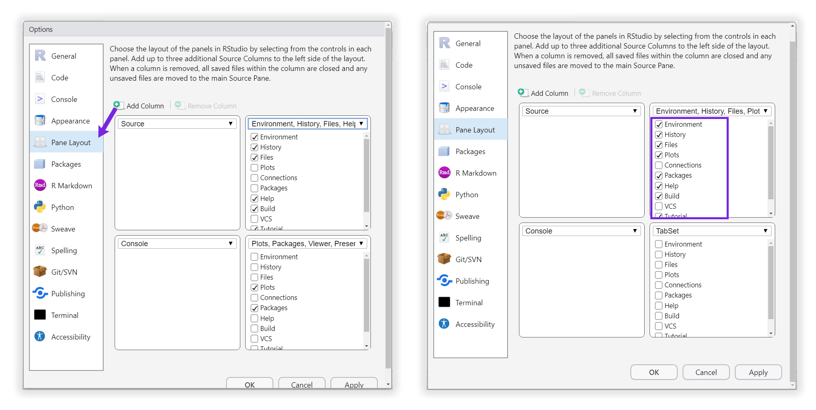This screenshot has height=410, width=816.
Task: Click scroll-down arrow of right window top-right checklist
Action: (x=771, y=214)
